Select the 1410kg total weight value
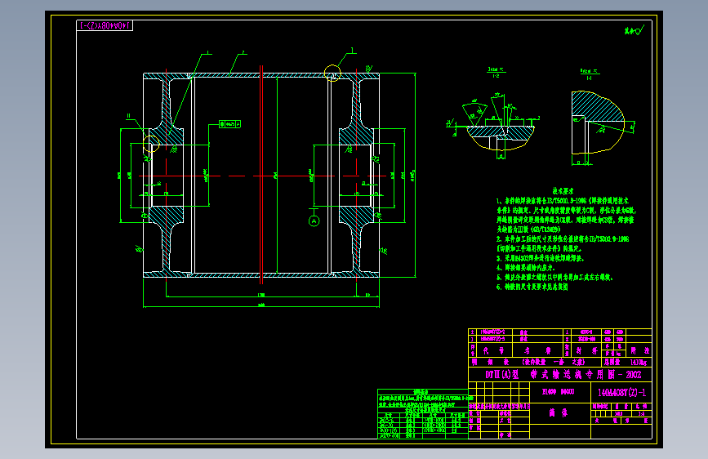The image size is (708, 459). pos(638,363)
